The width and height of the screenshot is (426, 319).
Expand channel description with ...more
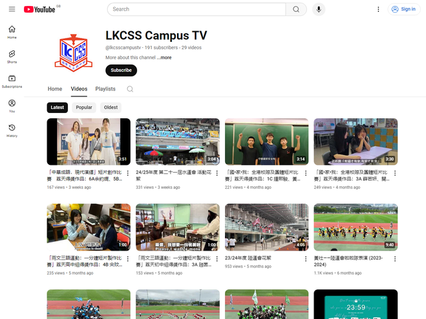(x=164, y=58)
